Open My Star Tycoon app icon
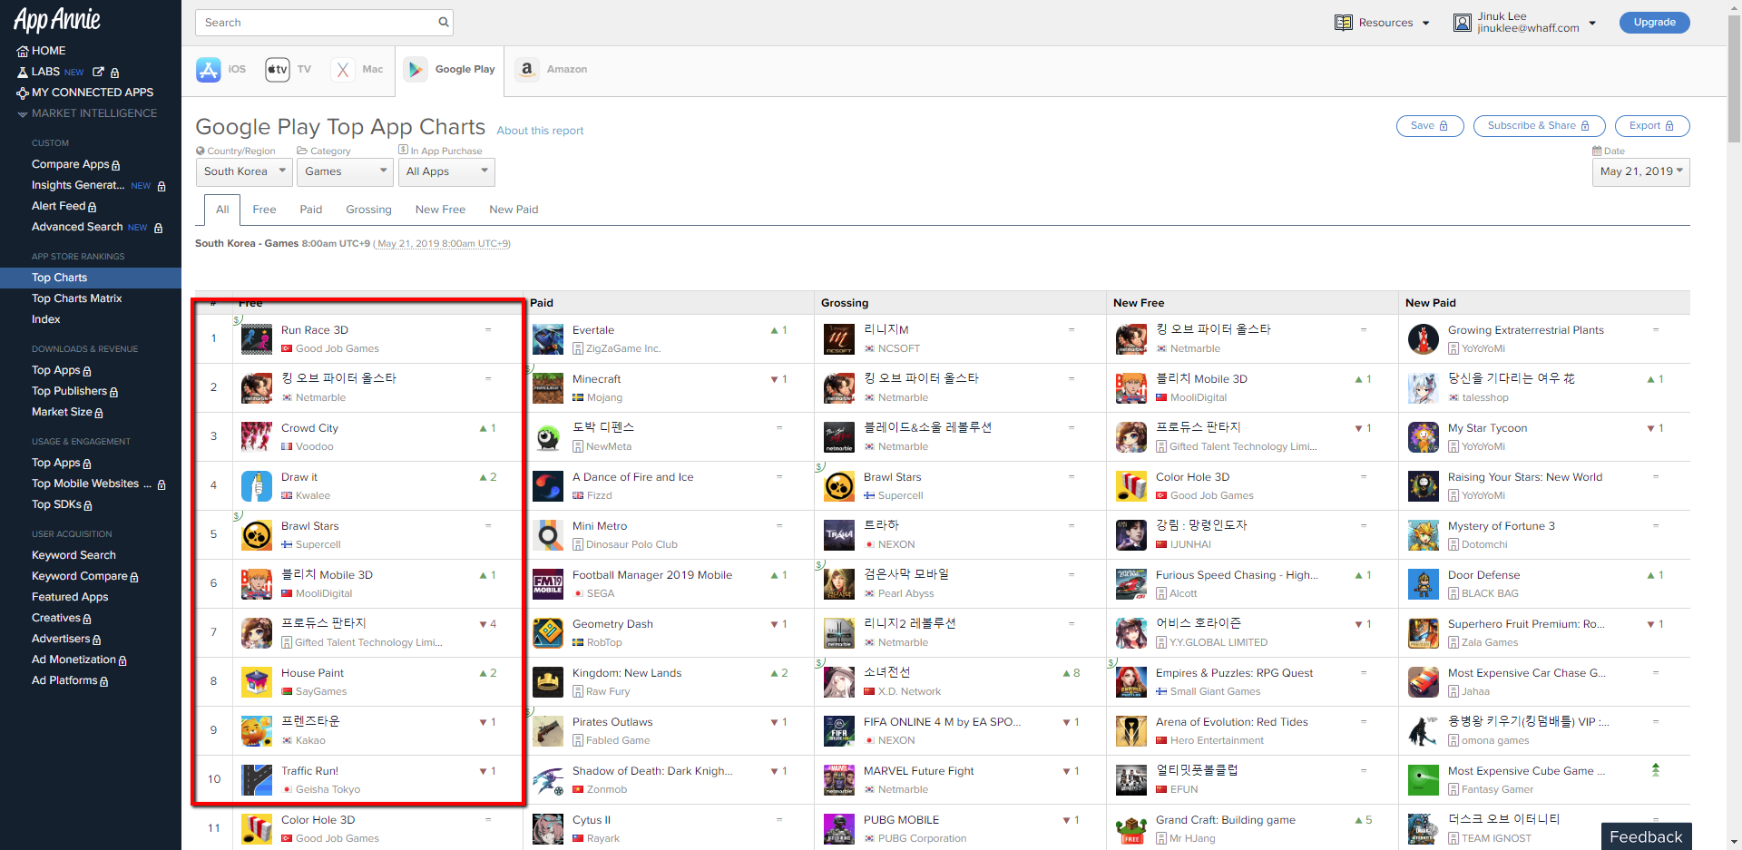 (x=1424, y=436)
